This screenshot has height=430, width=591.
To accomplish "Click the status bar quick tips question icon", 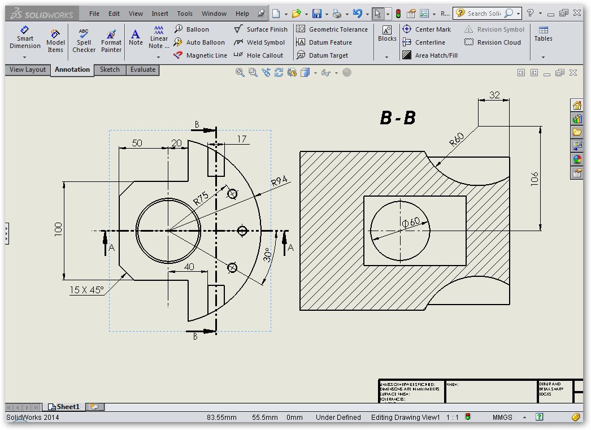I will [540, 417].
